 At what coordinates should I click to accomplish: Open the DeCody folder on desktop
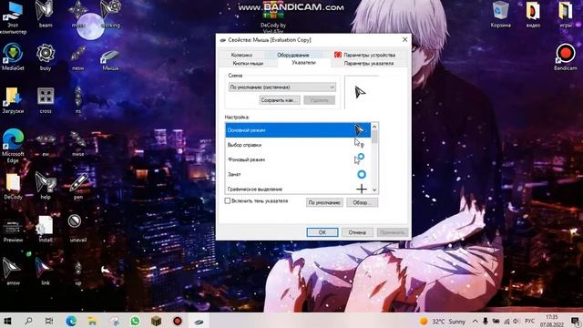(x=13, y=186)
